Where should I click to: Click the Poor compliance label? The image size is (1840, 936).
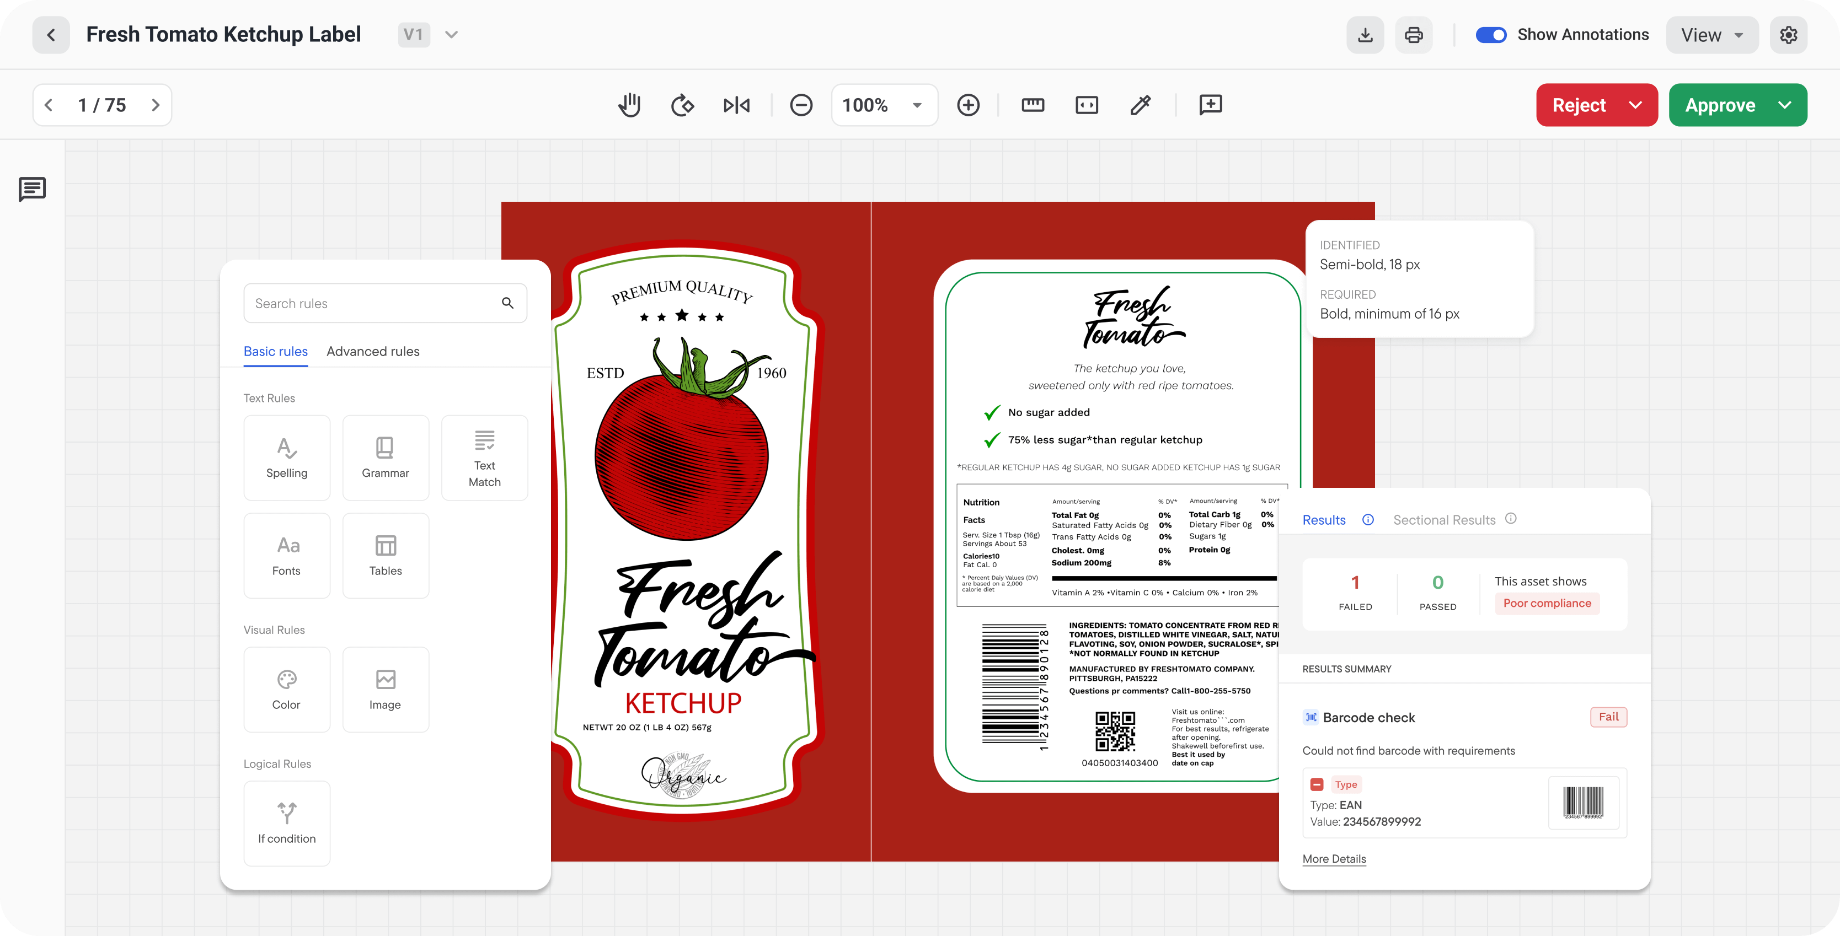coord(1547,603)
